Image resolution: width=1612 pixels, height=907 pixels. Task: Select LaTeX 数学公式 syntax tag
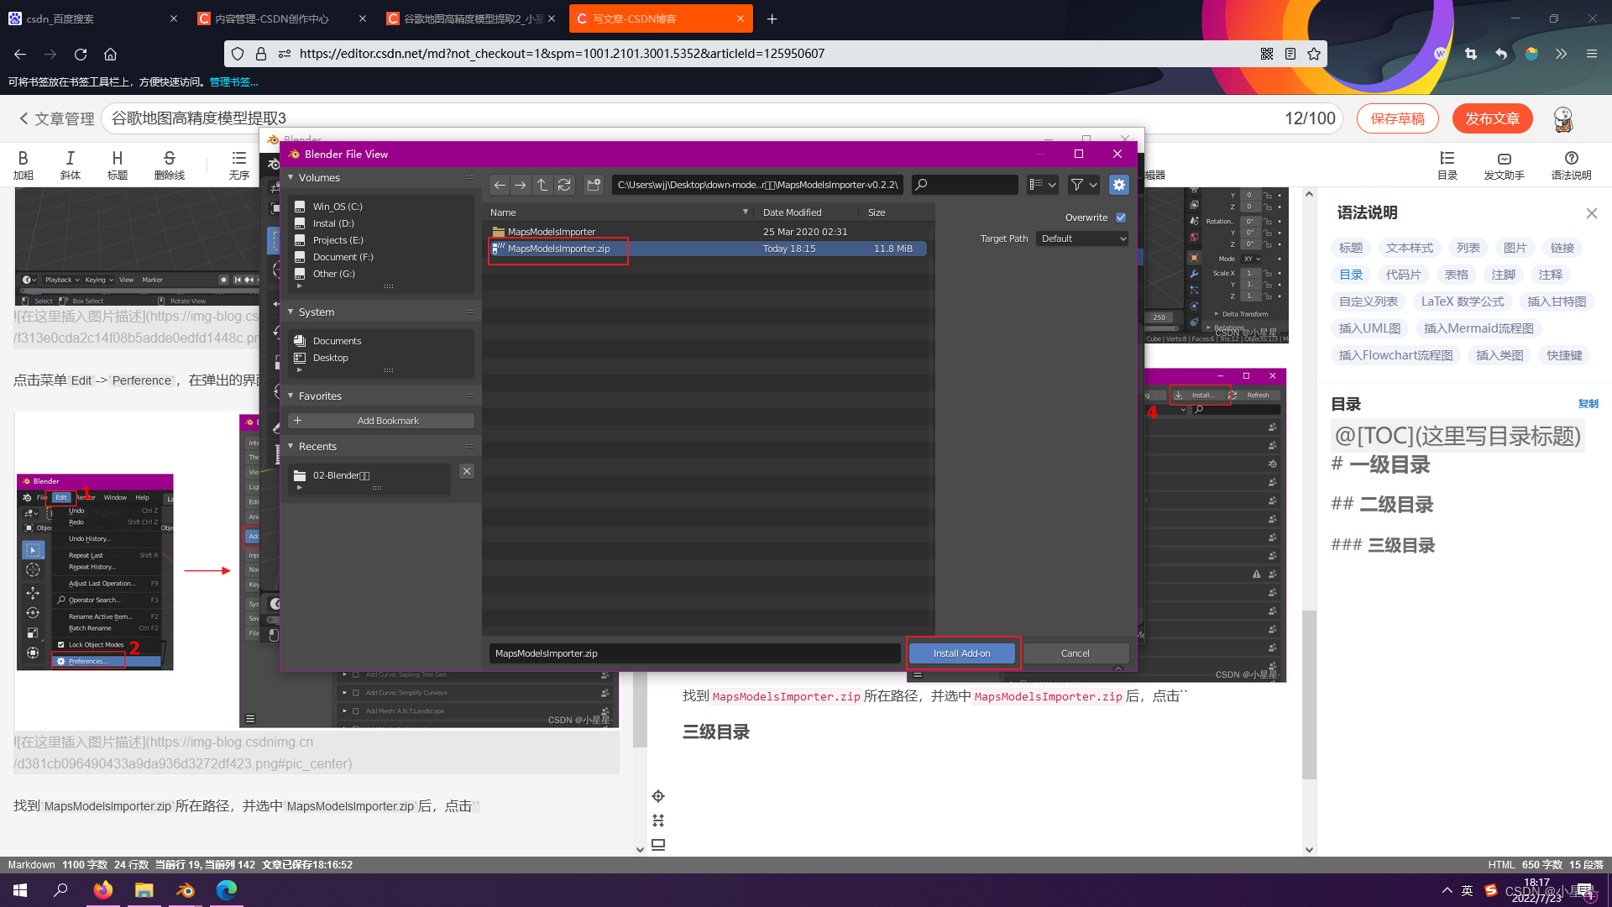pyautogui.click(x=1463, y=301)
